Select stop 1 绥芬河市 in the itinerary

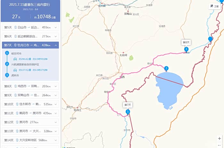click(16, 53)
